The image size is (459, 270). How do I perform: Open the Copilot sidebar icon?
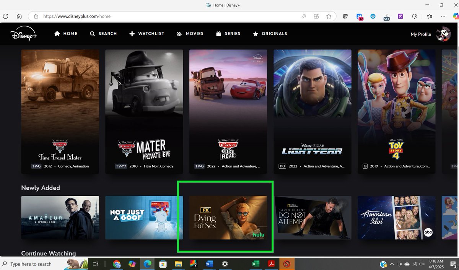coord(456,16)
